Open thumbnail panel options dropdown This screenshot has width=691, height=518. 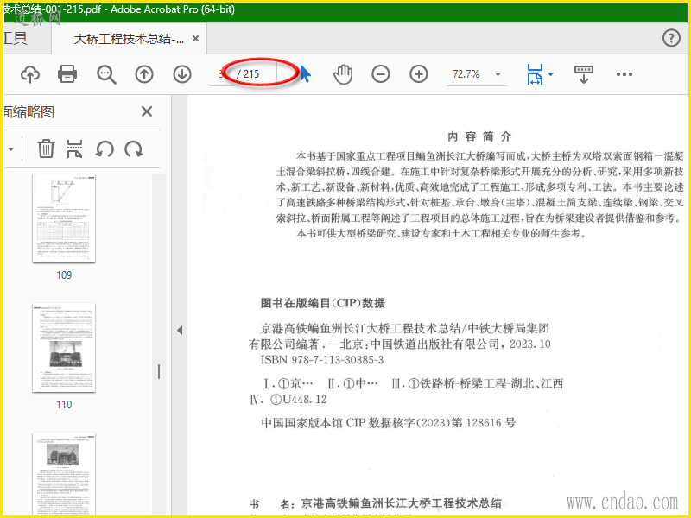coord(10,148)
